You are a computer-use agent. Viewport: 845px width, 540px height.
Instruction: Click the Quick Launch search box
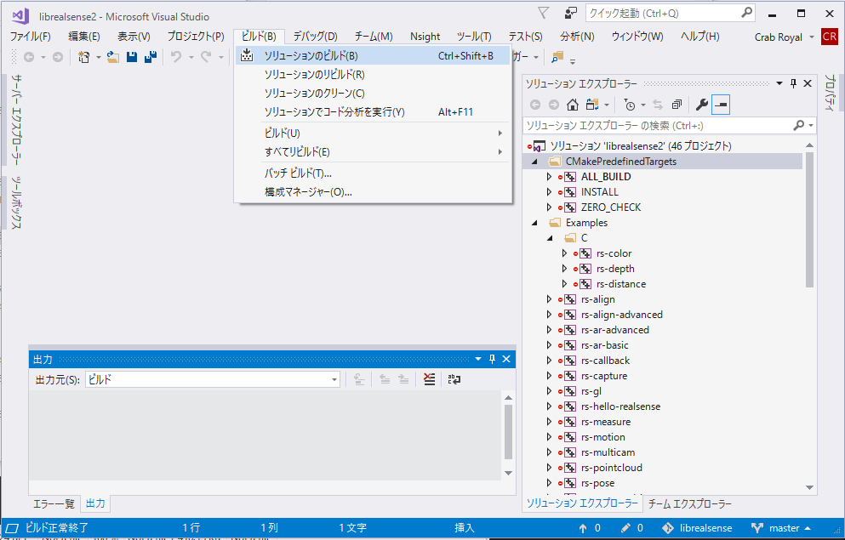coord(670,13)
